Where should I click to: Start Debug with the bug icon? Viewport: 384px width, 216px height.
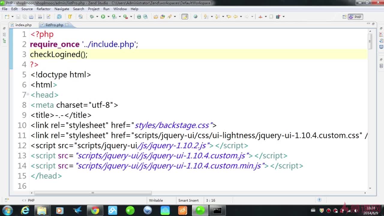pos(92,17)
